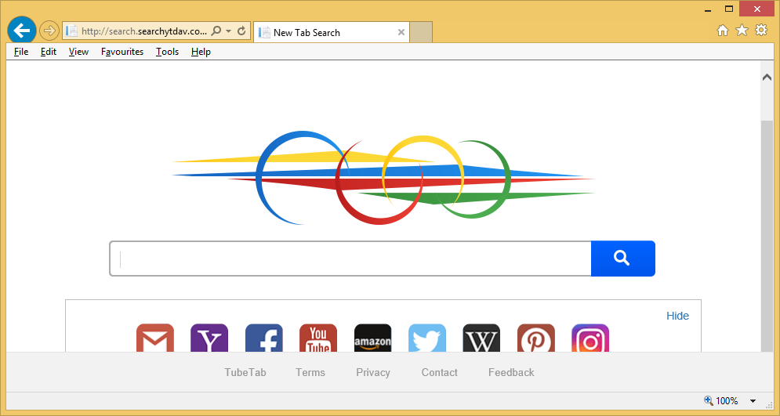Screen dimensions: 780x416
Task: Open the Pinterest shortcut icon
Action: (x=536, y=338)
